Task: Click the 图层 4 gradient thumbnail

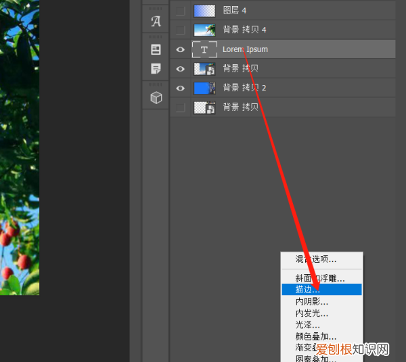Action: click(x=204, y=11)
